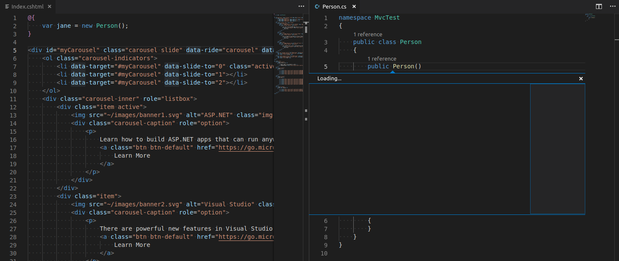The height and width of the screenshot is (261, 619).
Task: Click the C# file icon on the Person.cs tab
Action: [317, 6]
